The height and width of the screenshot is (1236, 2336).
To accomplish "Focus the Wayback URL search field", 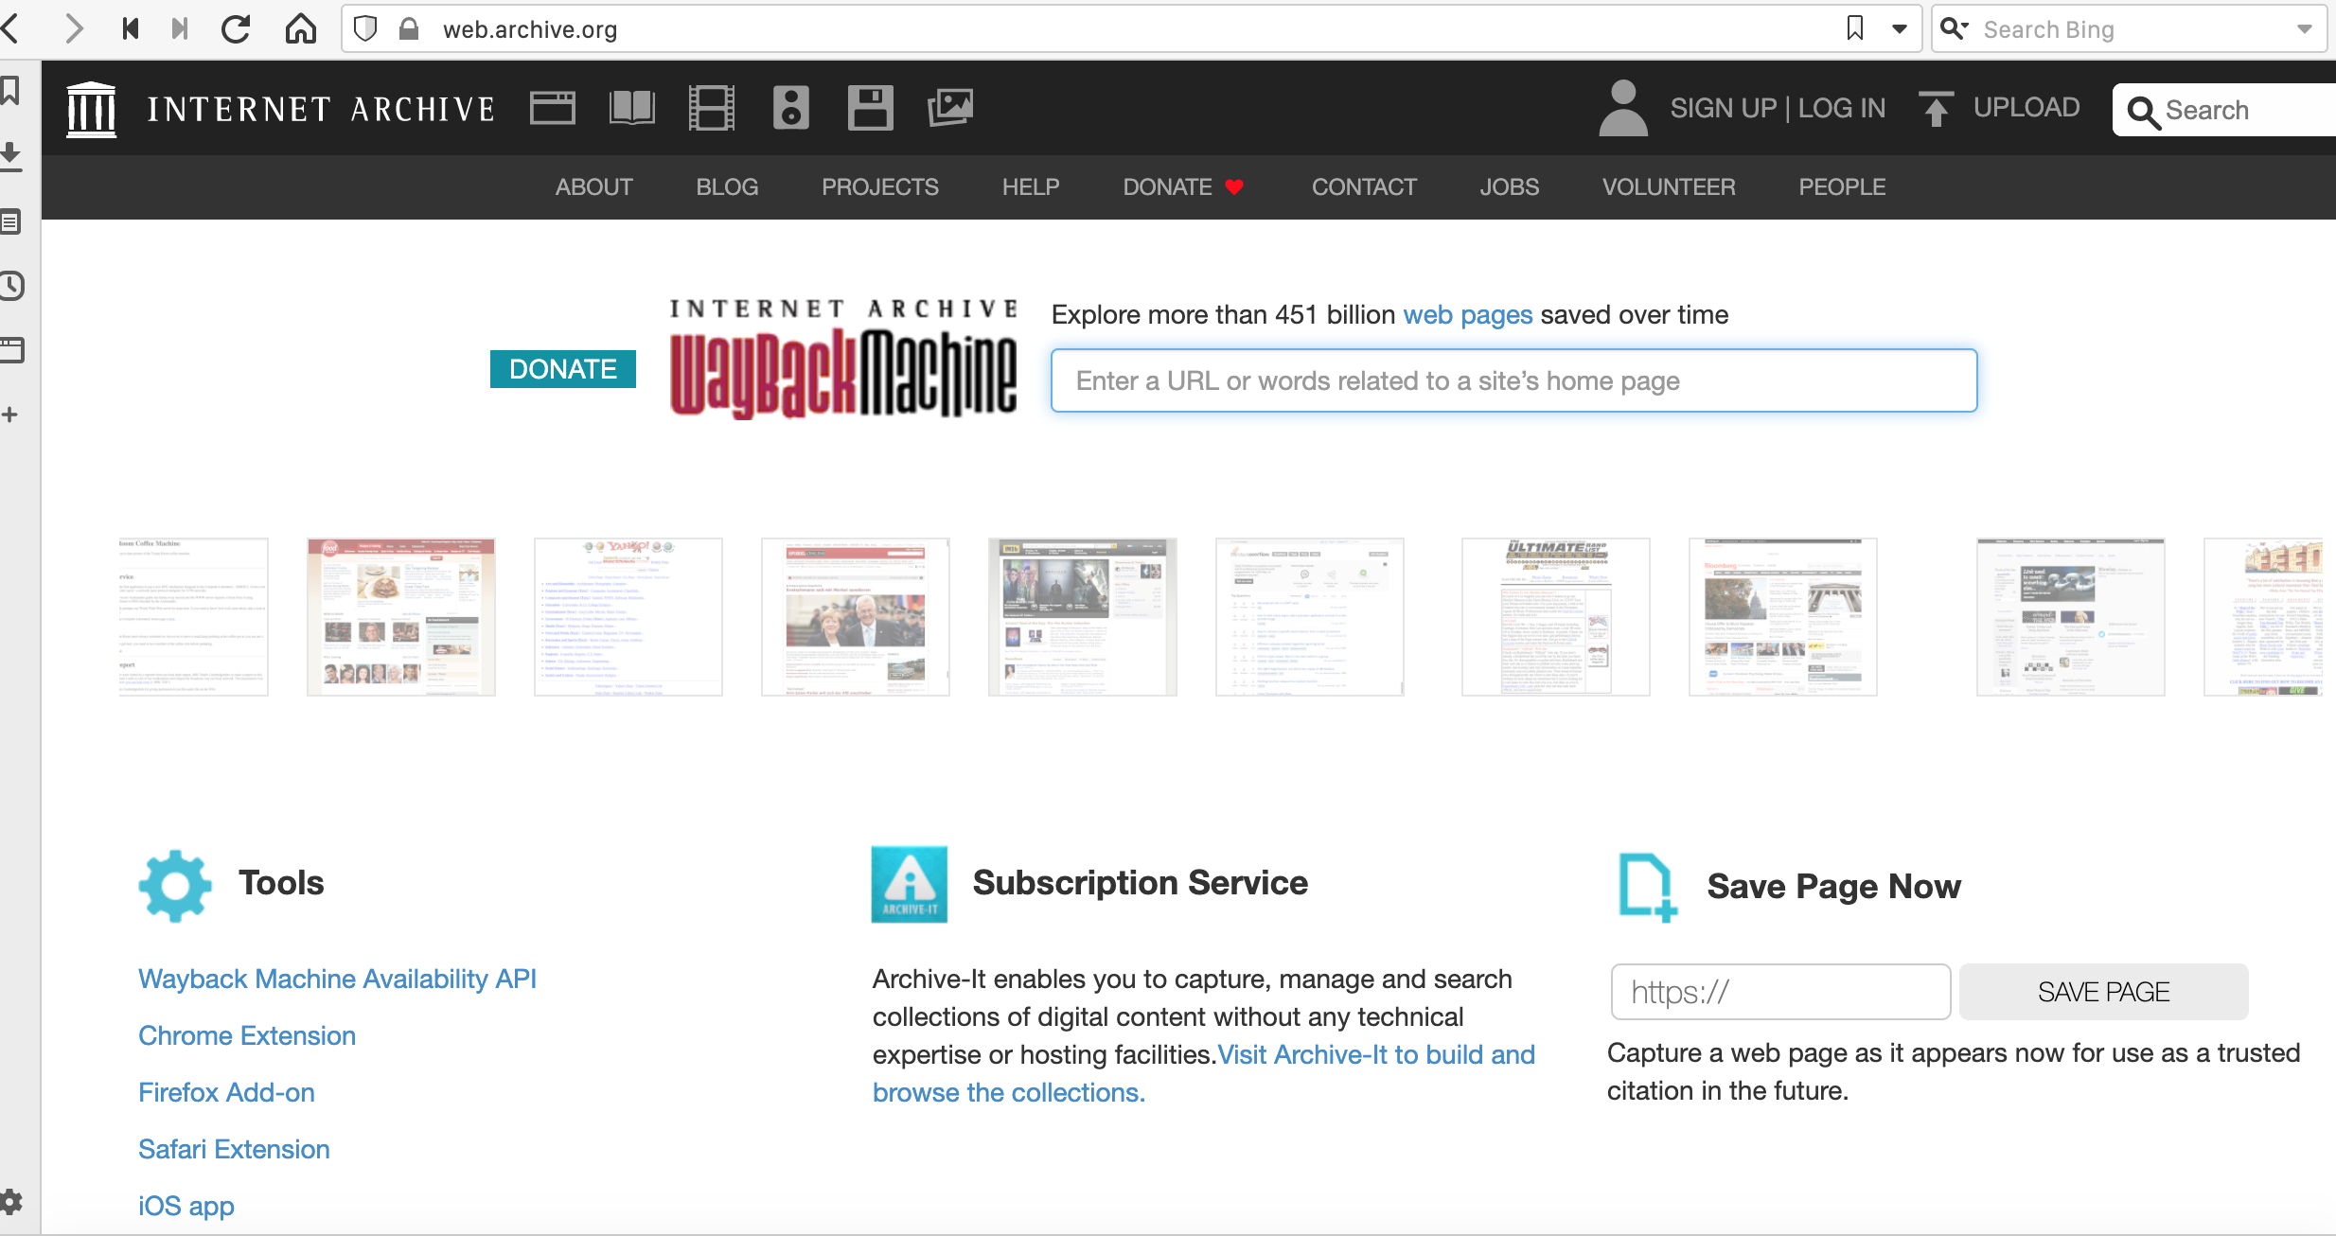I will click(1513, 380).
